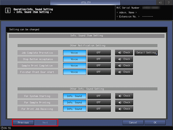
Task: Click the Sample Print Completion label
Action: click(x=38, y=66)
